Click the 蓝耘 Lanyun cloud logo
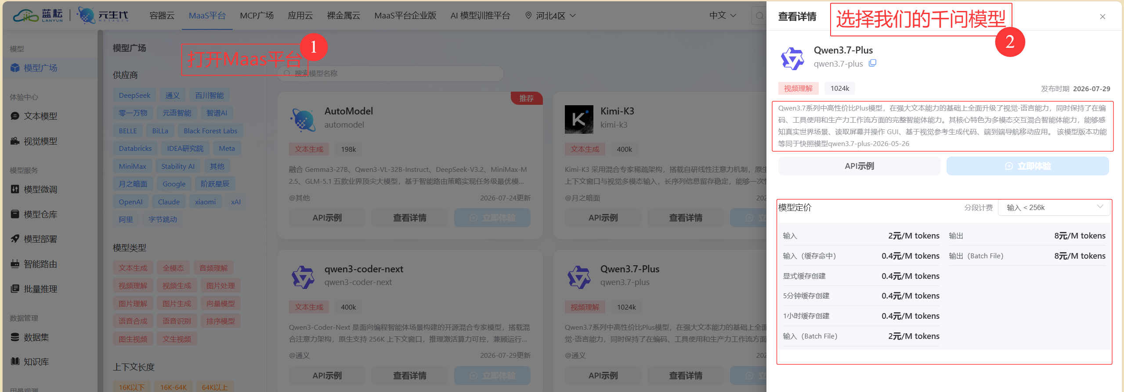 pyautogui.click(x=38, y=16)
